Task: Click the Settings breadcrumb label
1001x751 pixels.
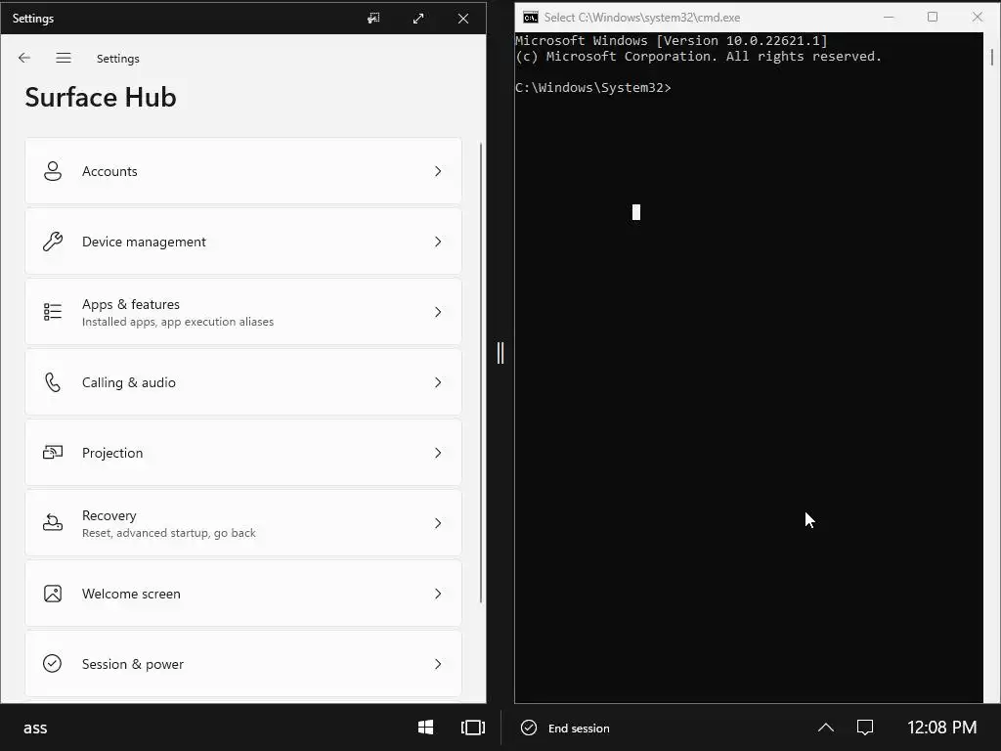Action: (117, 59)
